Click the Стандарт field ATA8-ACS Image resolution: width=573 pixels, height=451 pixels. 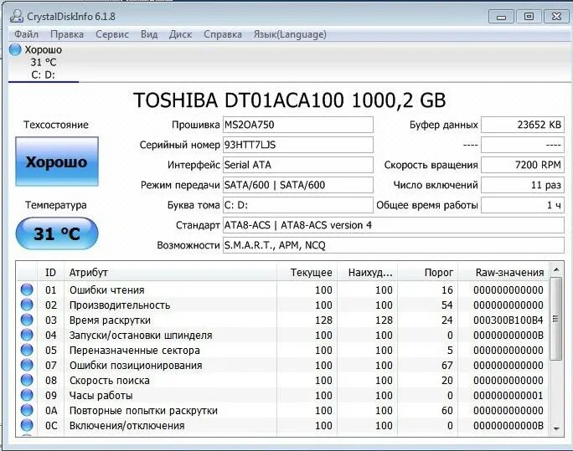(x=394, y=225)
